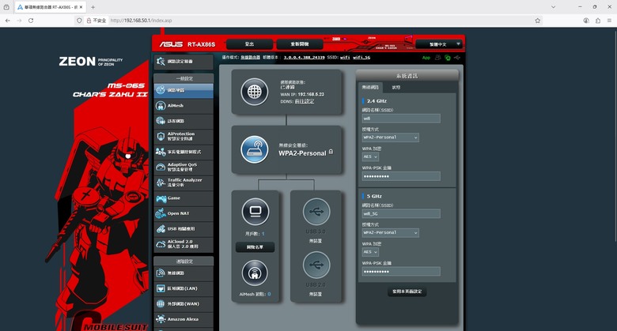The width and height of the screenshot is (617, 331).
Task: Click the view client list button
Action: click(x=255, y=247)
